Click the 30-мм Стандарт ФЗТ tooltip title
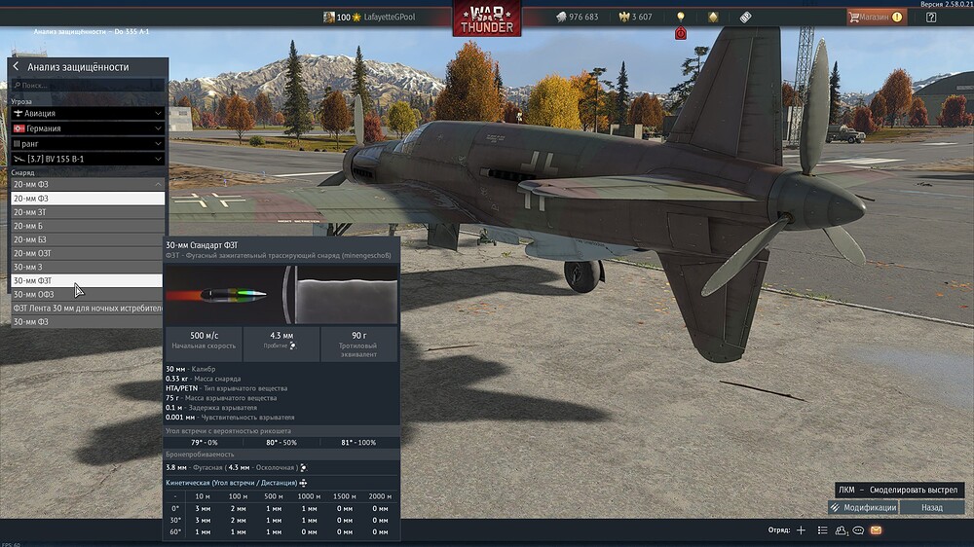The height and width of the screenshot is (547, 974). [202, 245]
